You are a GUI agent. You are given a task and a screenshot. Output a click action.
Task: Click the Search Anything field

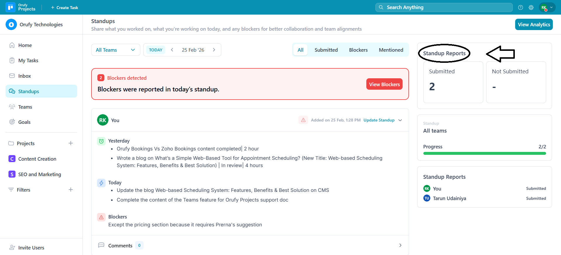click(444, 7)
